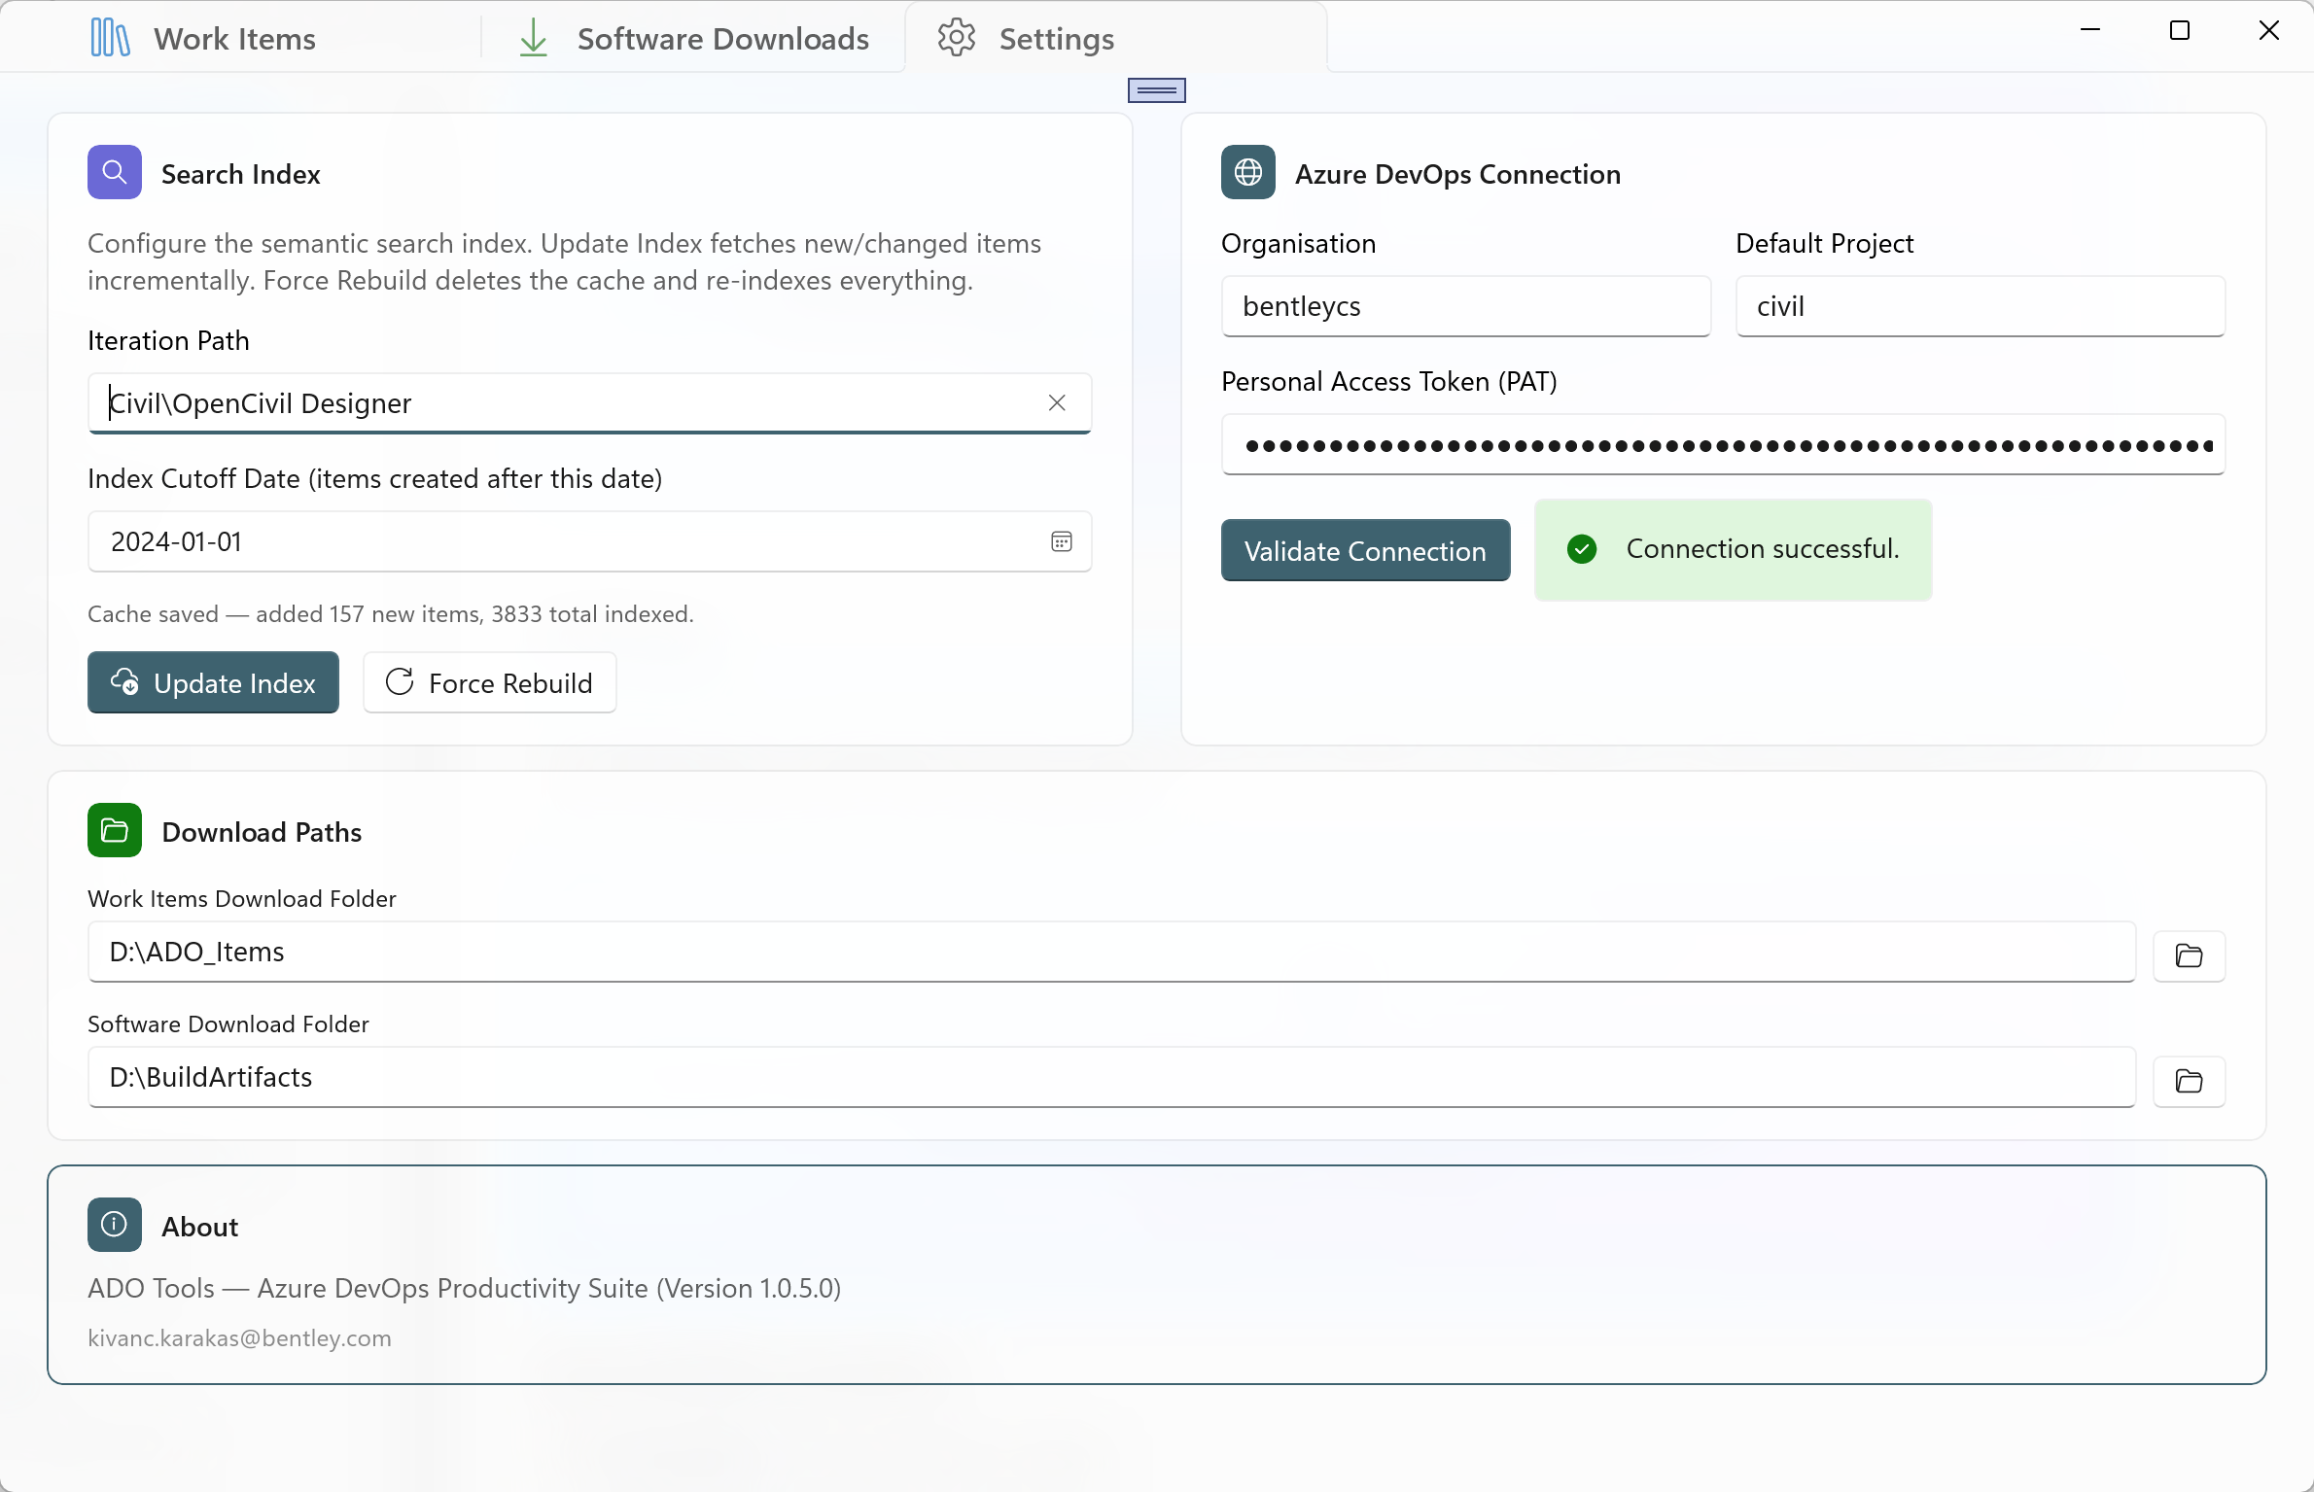The width and height of the screenshot is (2314, 1492).
Task: Click the green connection success checkmark
Action: (1582, 549)
